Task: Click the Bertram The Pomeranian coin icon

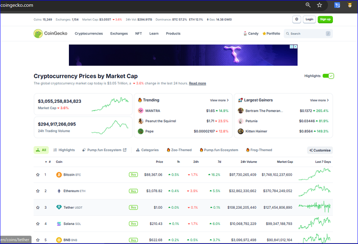Action: 241,110
